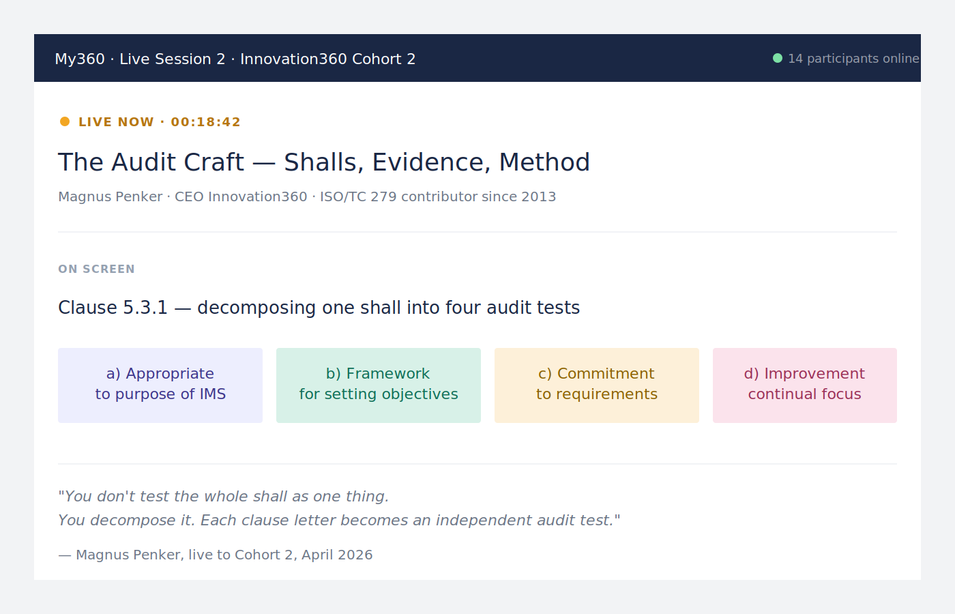
Task: Toggle the ON SCREEN section label
Action: (x=96, y=269)
